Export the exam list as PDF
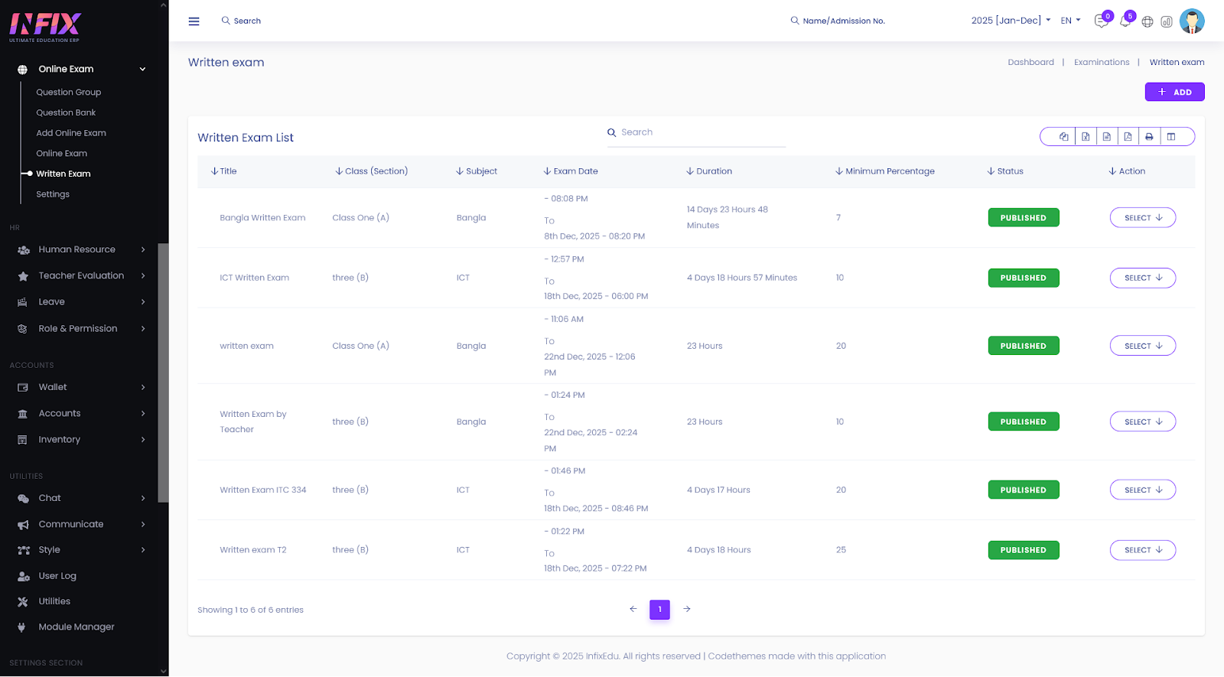1224x677 pixels. (x=1128, y=137)
